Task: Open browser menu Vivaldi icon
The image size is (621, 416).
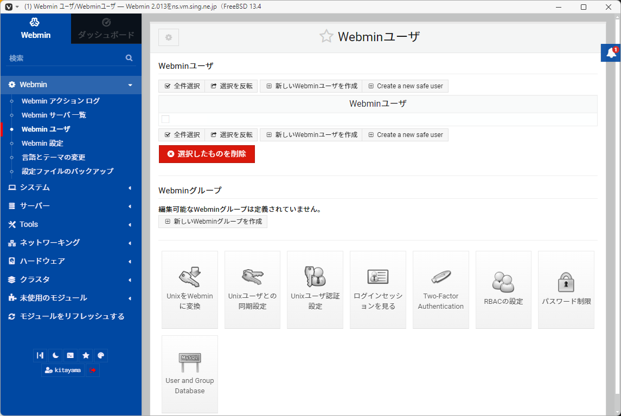Action: [x=8, y=6]
